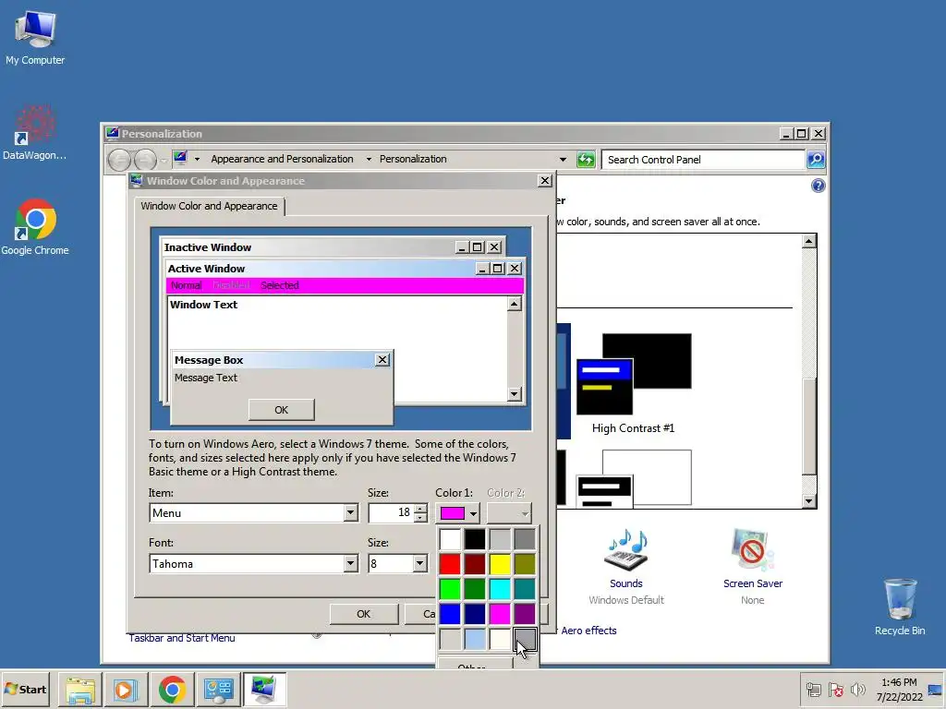Click OK in the preview Message Box
The width and height of the screenshot is (946, 709).
click(281, 410)
